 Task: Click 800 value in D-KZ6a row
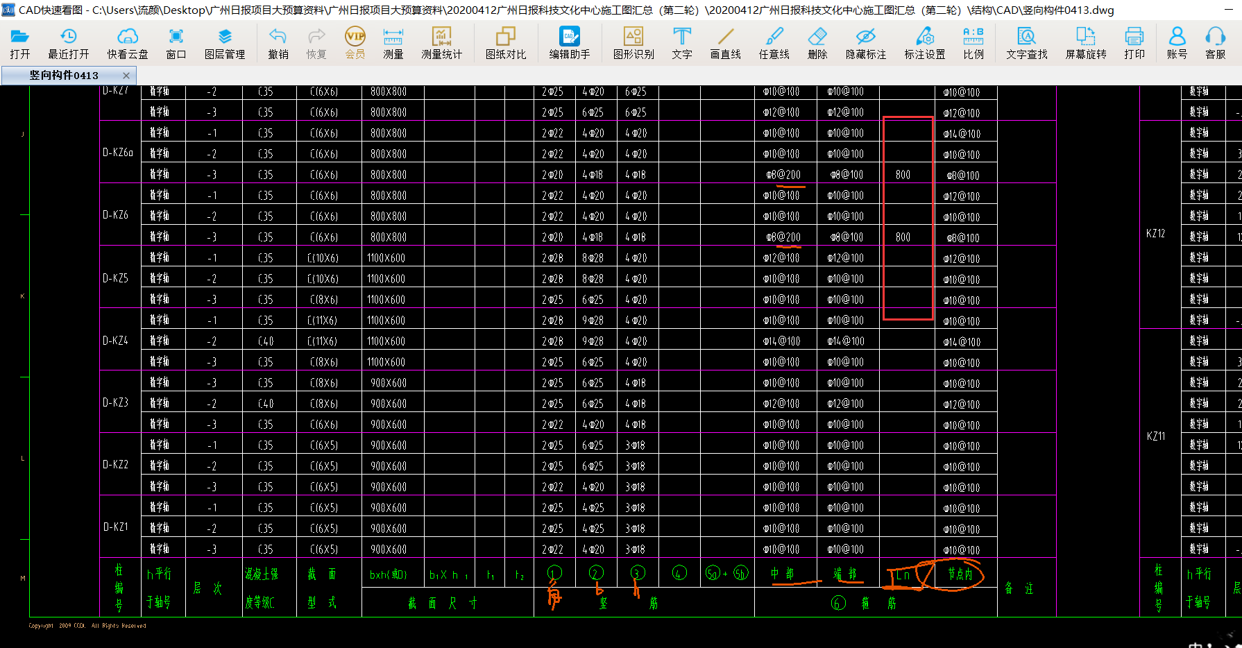coord(903,175)
